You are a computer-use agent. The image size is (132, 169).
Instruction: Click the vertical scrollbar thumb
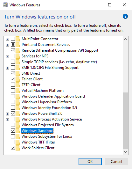[x=125, y=121]
